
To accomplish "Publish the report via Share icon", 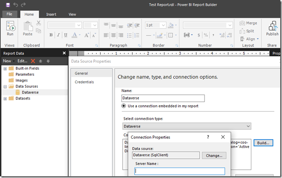I will pyautogui.click(x=272, y=28).
